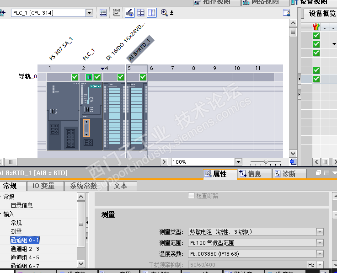Click the show address labels toolbar icon
The width and height of the screenshot is (337, 273).
click(103, 13)
